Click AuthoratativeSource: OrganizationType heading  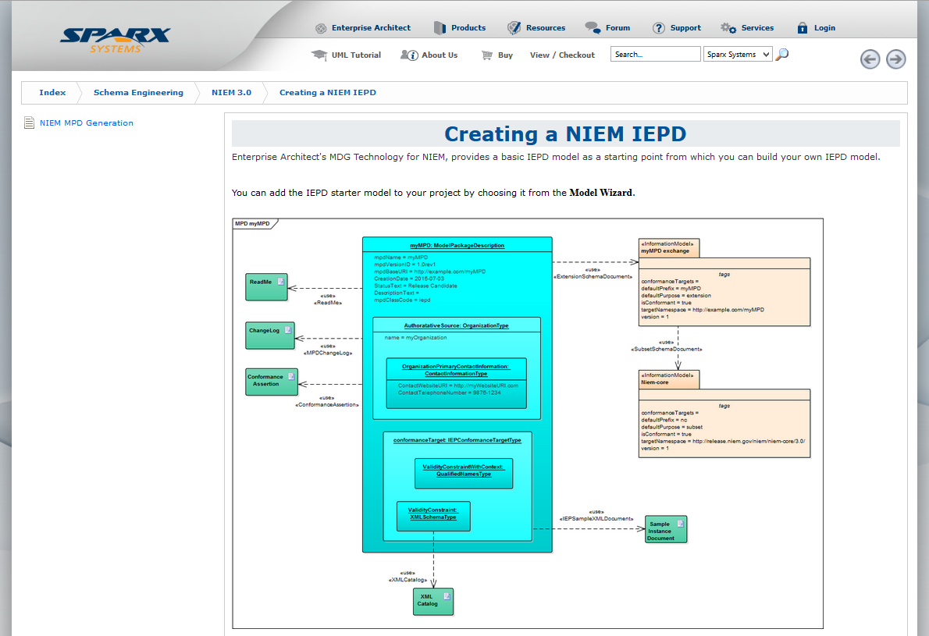pyautogui.click(x=456, y=325)
